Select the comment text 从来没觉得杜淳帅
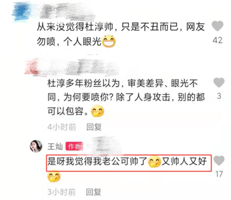Image resolution: width=231 pixels, height=200 pixels. [75, 27]
